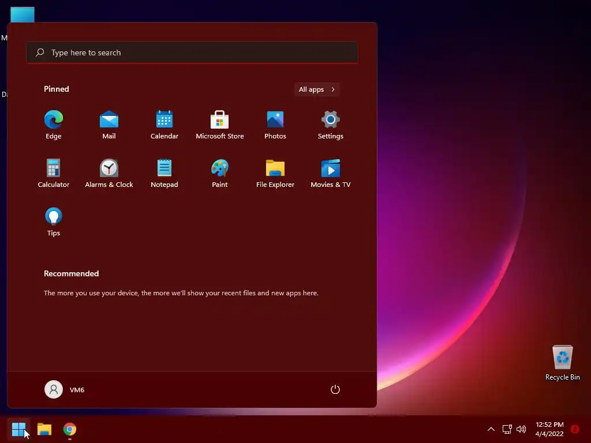The height and width of the screenshot is (443, 591).
Task: Open the clock showing 12:52 PM
Action: pyautogui.click(x=549, y=429)
